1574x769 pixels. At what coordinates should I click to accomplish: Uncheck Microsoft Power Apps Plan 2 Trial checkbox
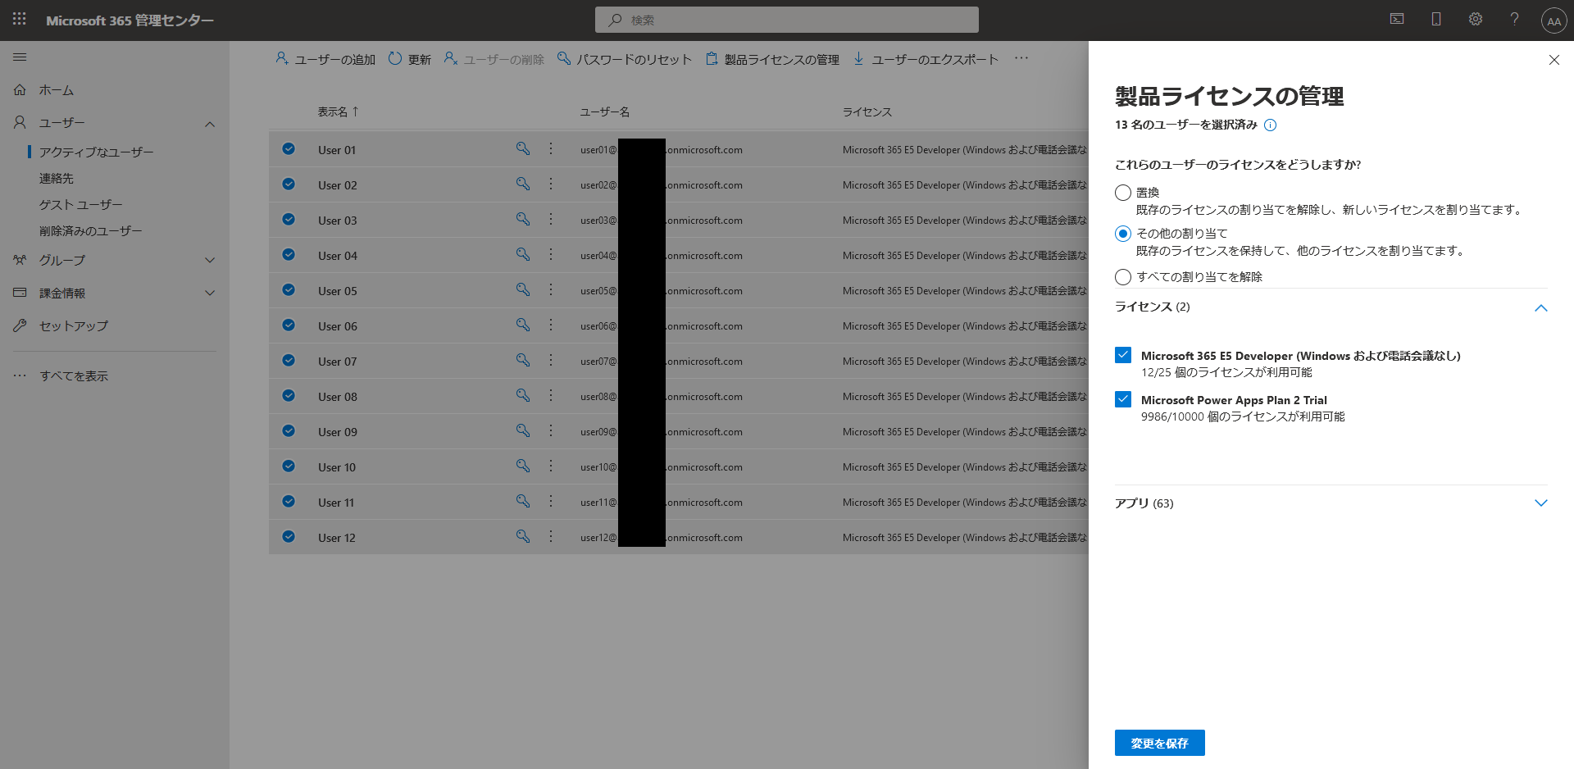(x=1123, y=399)
